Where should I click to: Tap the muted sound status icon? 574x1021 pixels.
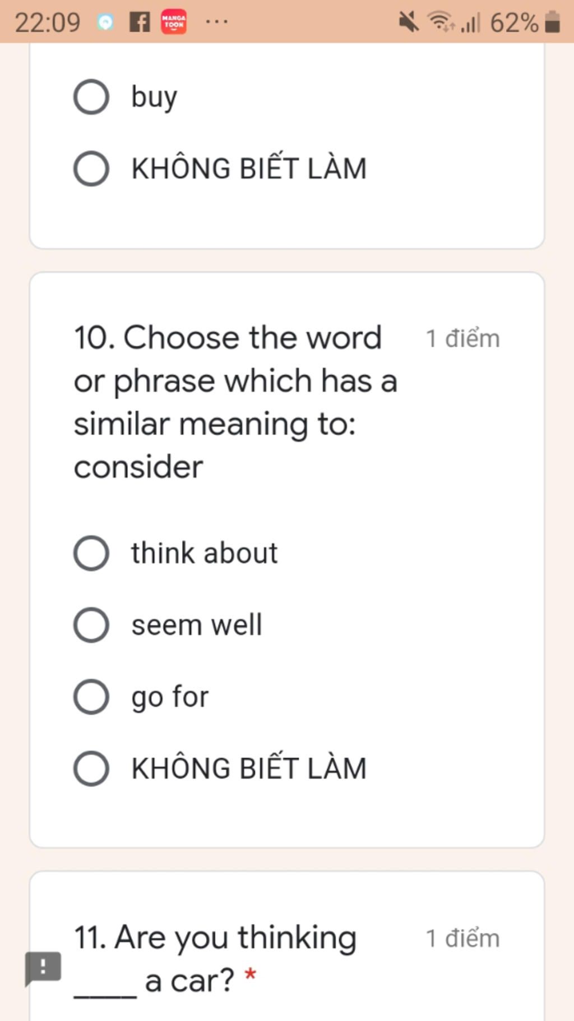pos(409,22)
